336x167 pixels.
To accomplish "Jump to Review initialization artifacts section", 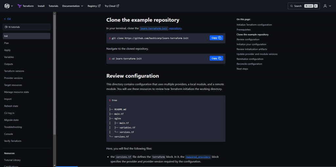I will click(x=252, y=49).
